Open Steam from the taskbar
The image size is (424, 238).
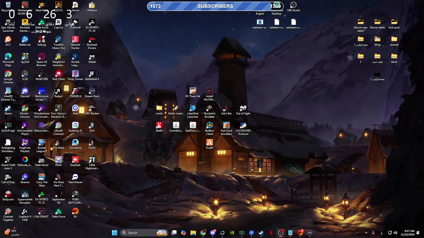(261, 233)
